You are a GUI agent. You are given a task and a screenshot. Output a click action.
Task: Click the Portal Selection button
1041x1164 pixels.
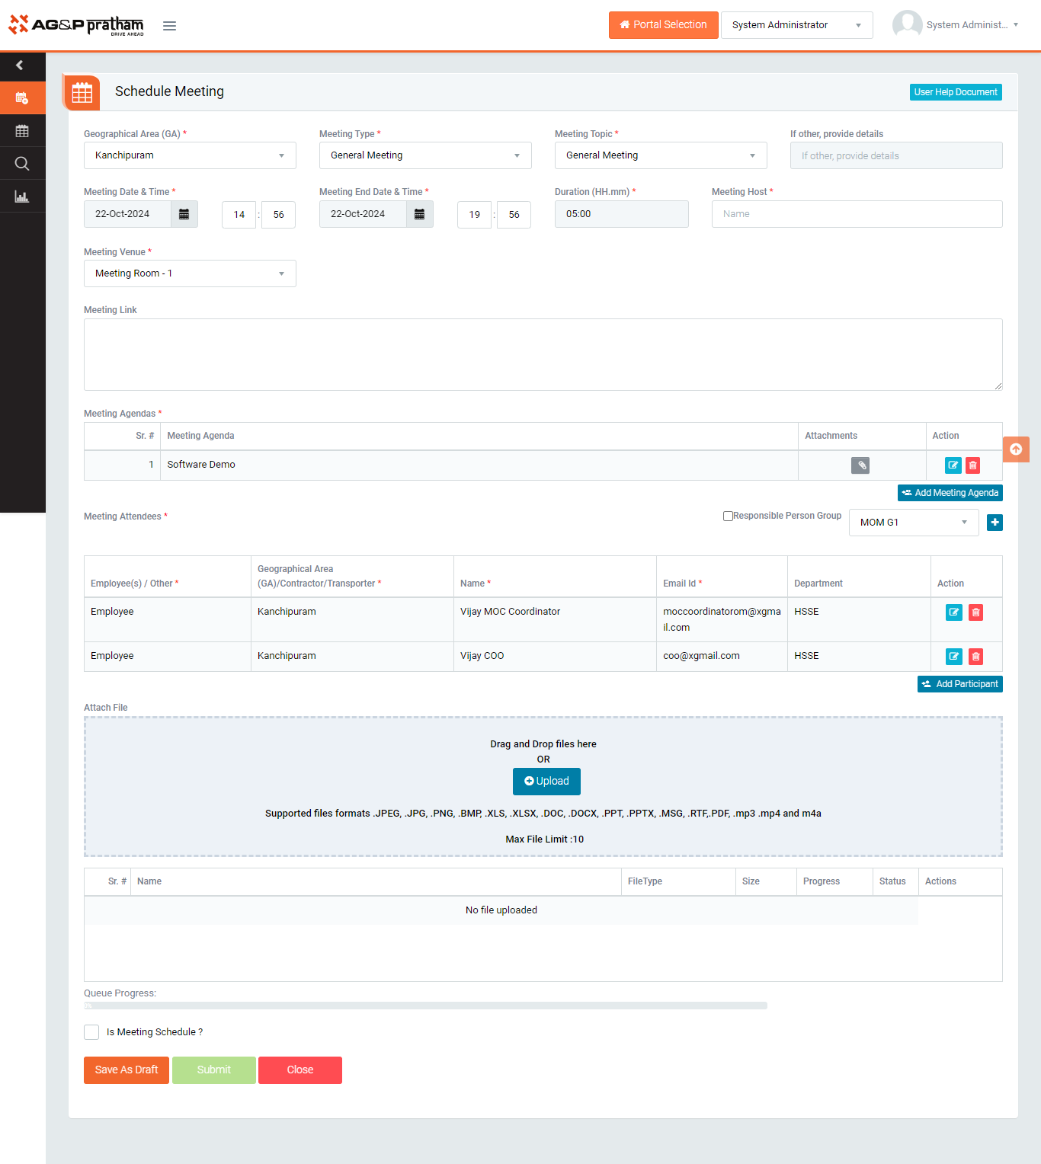pyautogui.click(x=663, y=25)
